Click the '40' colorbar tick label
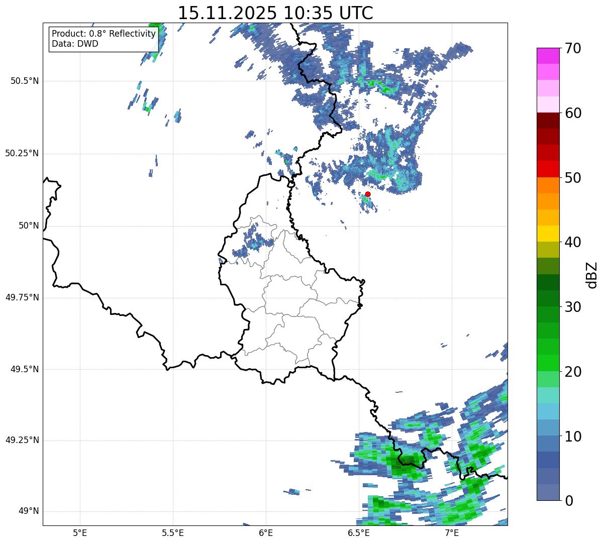This screenshot has width=604, height=543. pyautogui.click(x=574, y=242)
